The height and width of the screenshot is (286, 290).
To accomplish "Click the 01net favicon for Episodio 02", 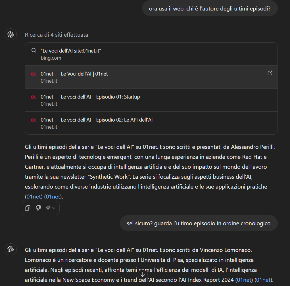I will pos(34,120).
